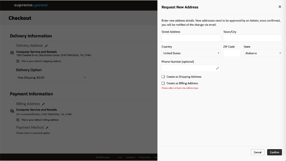This screenshot has width=286, height=161.
Task: Open the Free Shipping delivery option dropdown
Action: 52,78
